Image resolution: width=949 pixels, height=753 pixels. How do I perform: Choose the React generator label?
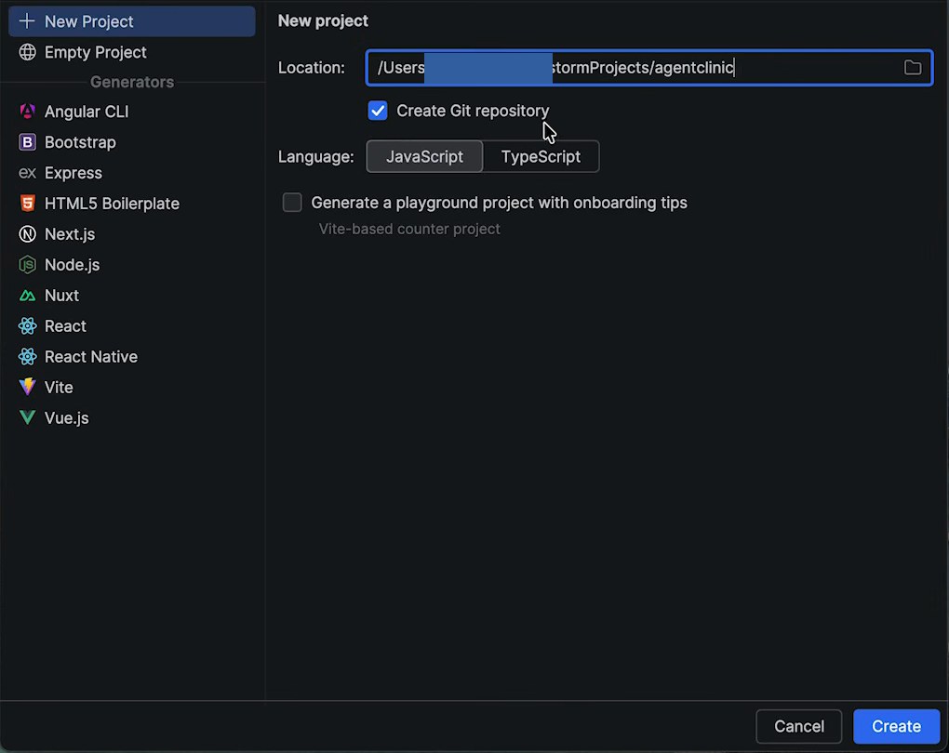coord(65,326)
